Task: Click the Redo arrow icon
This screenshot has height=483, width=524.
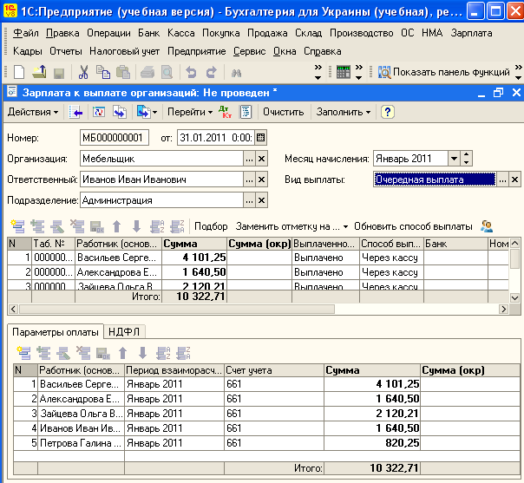Action: 211,72
